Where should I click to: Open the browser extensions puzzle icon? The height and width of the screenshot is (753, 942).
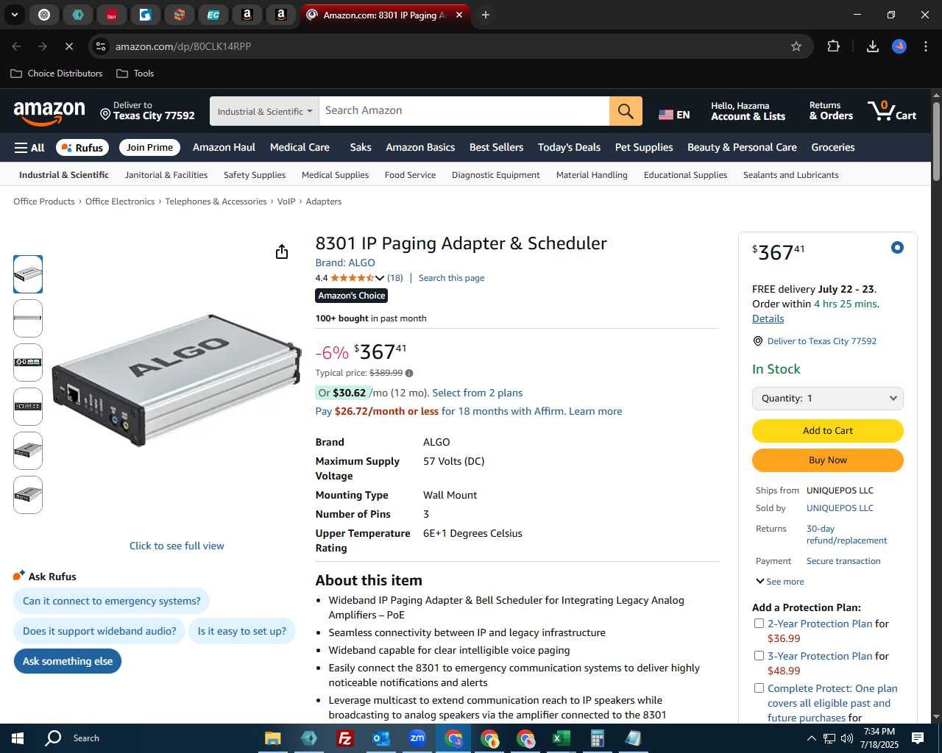833,46
